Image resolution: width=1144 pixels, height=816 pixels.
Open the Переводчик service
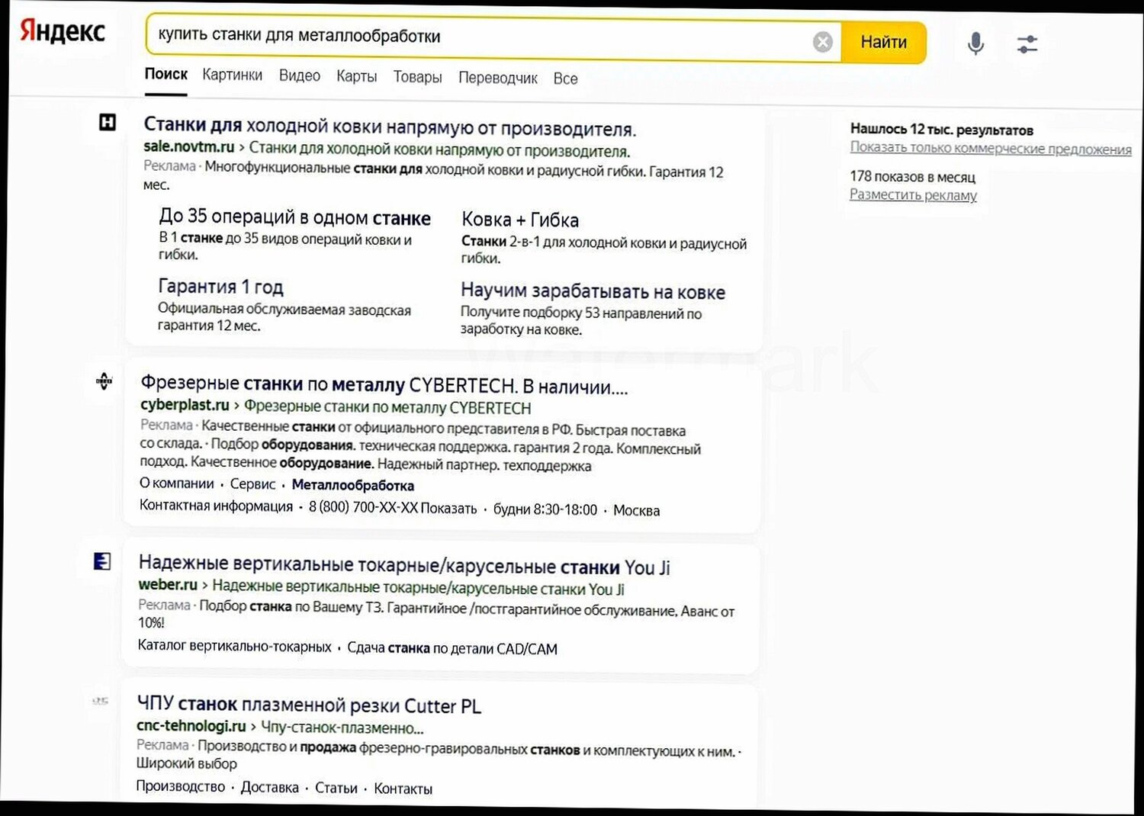pos(497,79)
